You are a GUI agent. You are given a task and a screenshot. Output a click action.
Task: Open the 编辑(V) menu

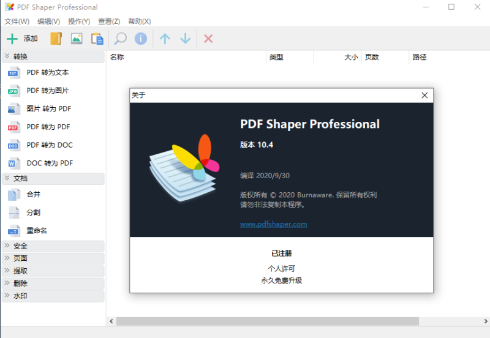pos(49,21)
